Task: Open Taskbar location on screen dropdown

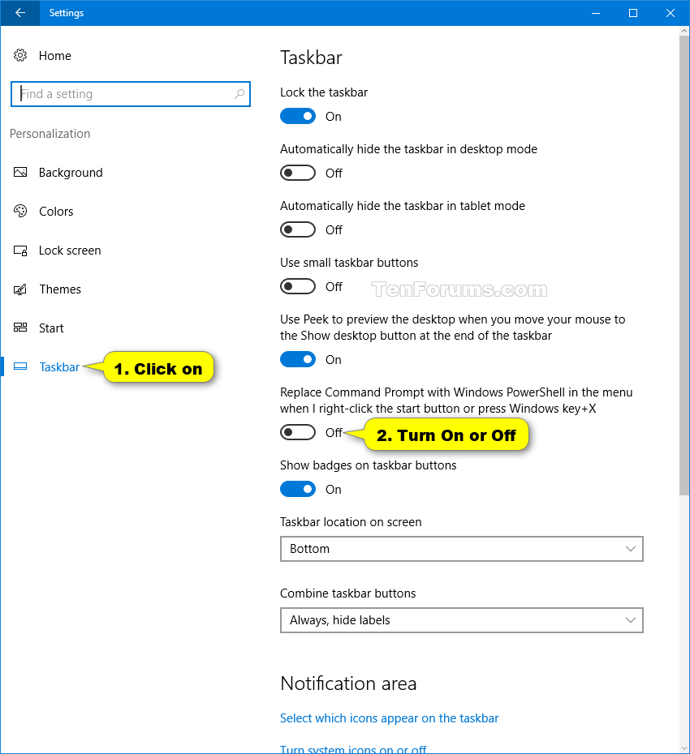Action: point(461,549)
